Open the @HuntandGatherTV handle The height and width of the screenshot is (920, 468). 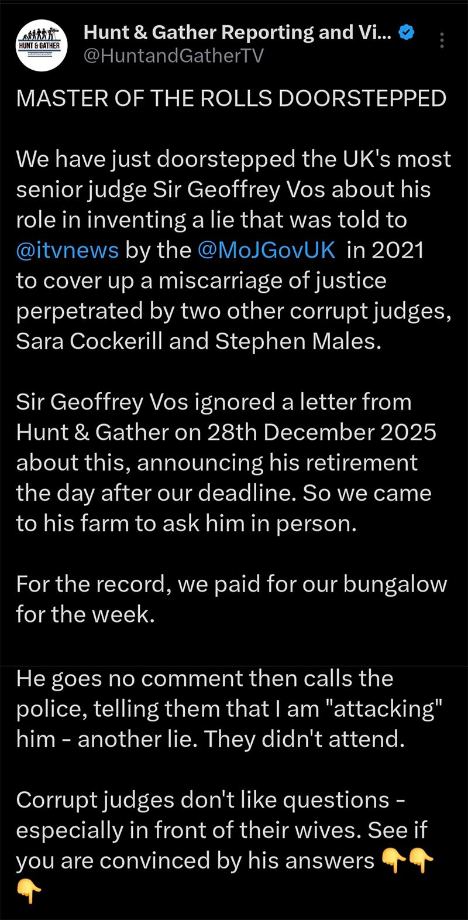pyautogui.click(x=174, y=56)
